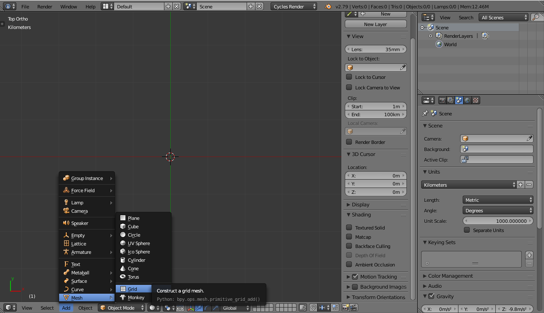Open the Scene properties tab icon

click(459, 100)
